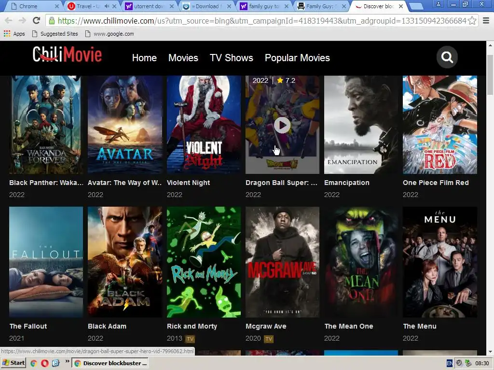Go to the Home menu item

tap(144, 58)
